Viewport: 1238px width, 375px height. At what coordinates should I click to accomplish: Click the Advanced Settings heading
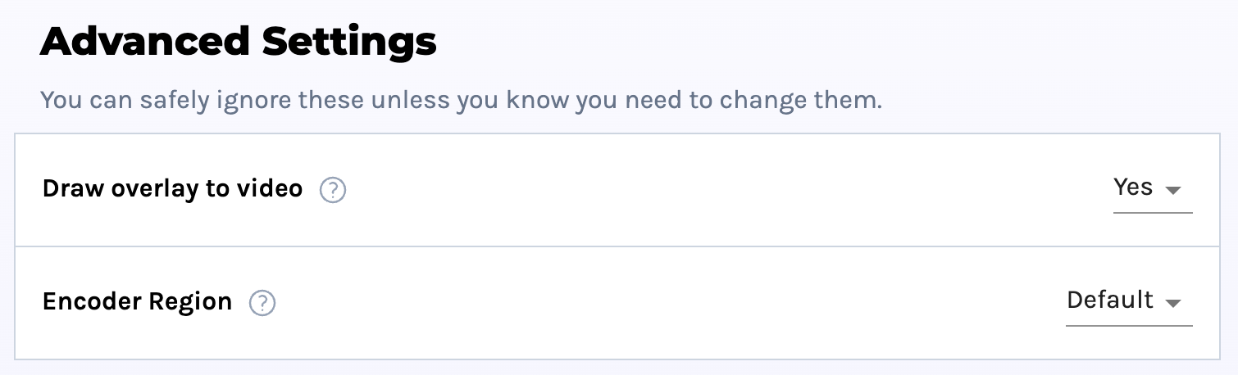[x=238, y=42]
